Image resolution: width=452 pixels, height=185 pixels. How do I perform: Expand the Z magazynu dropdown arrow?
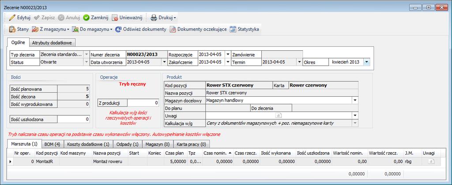click(68, 30)
